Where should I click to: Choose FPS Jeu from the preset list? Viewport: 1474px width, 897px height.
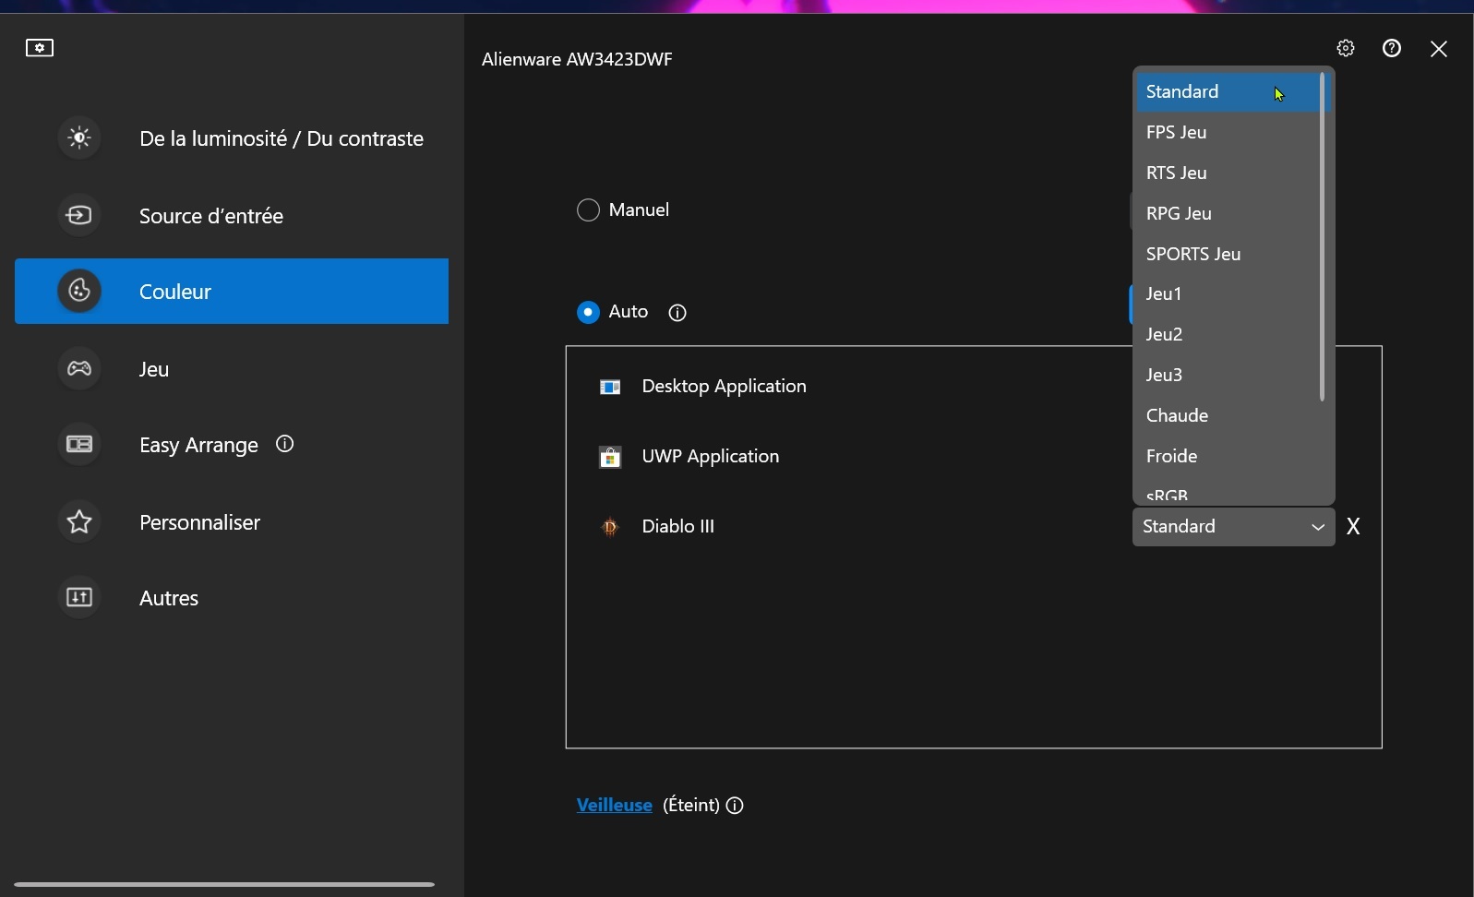[1177, 132]
